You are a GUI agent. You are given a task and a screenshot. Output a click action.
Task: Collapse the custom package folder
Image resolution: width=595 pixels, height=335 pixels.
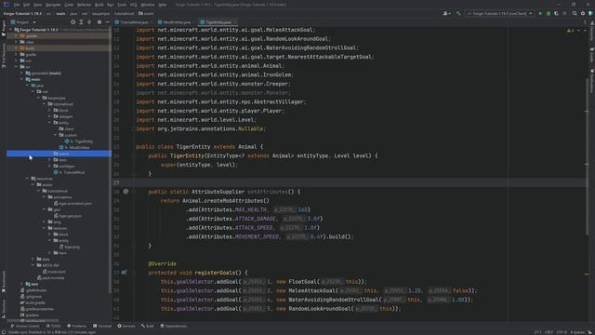[x=55, y=135]
